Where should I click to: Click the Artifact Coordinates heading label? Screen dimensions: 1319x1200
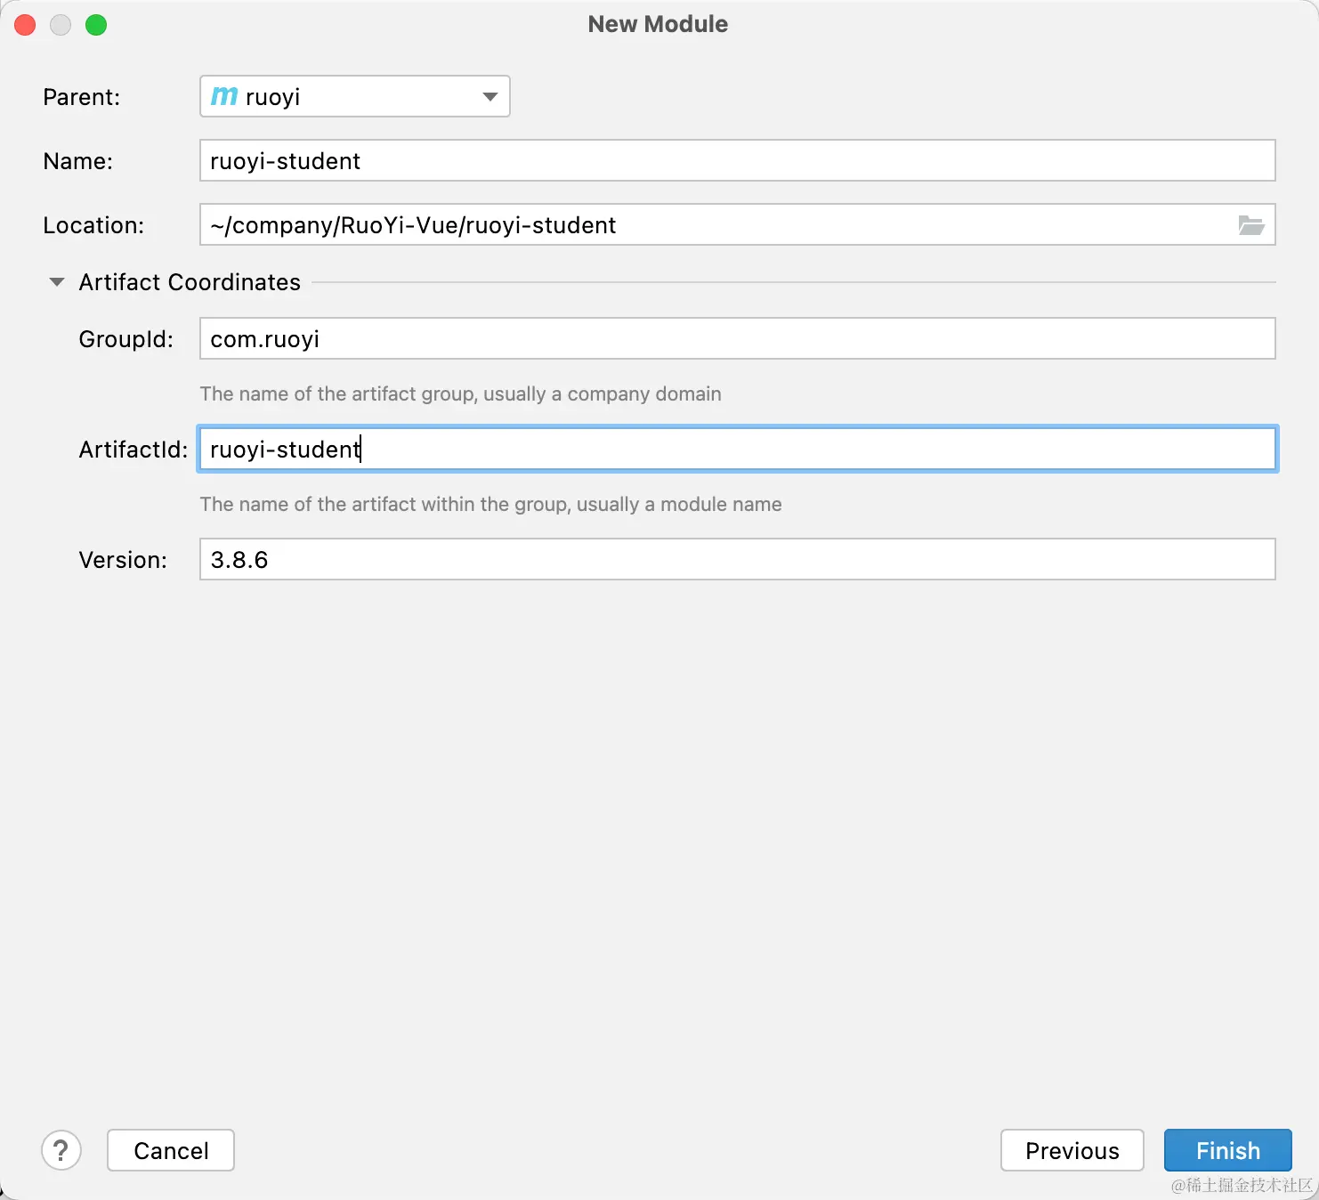[190, 282]
